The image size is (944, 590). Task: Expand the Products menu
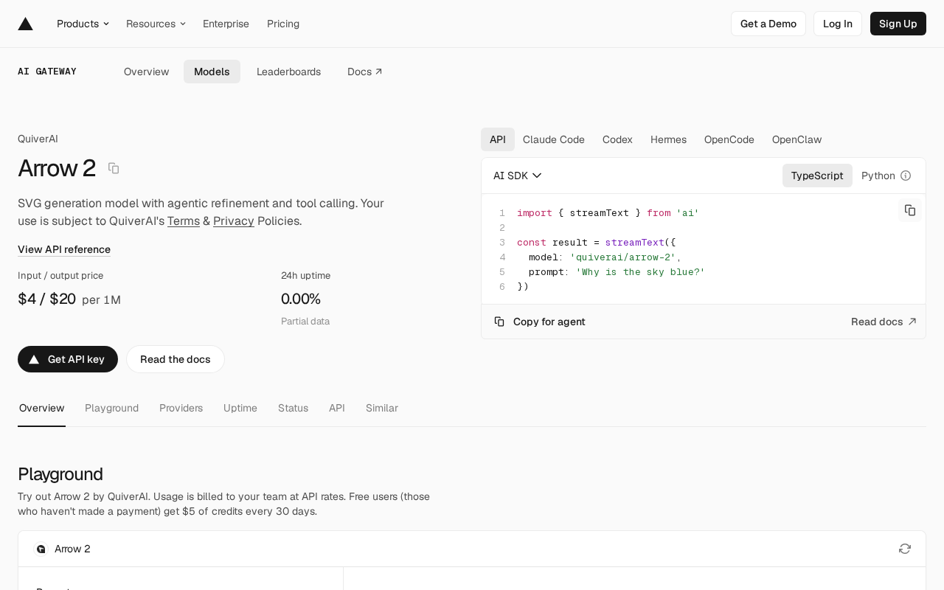point(83,24)
